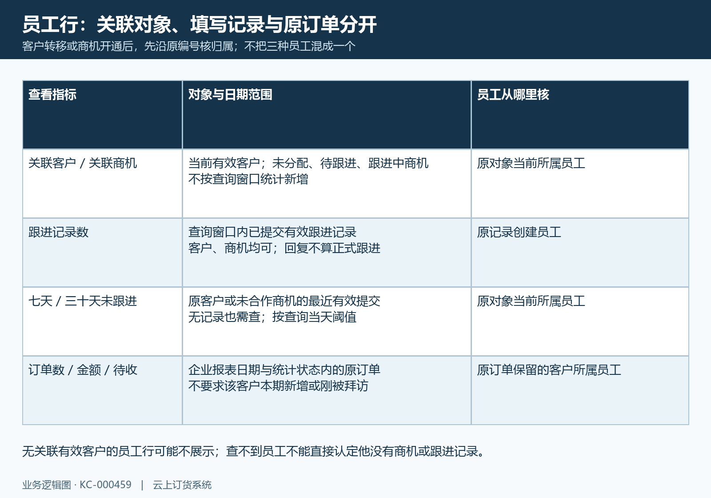711x498 pixels.
Task: Click the line 企业报表日期与统计状态内的原订单
Action: point(284,370)
